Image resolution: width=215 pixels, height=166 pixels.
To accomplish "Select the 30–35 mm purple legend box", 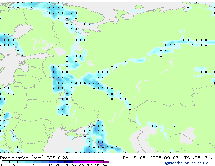I will 76,162.
